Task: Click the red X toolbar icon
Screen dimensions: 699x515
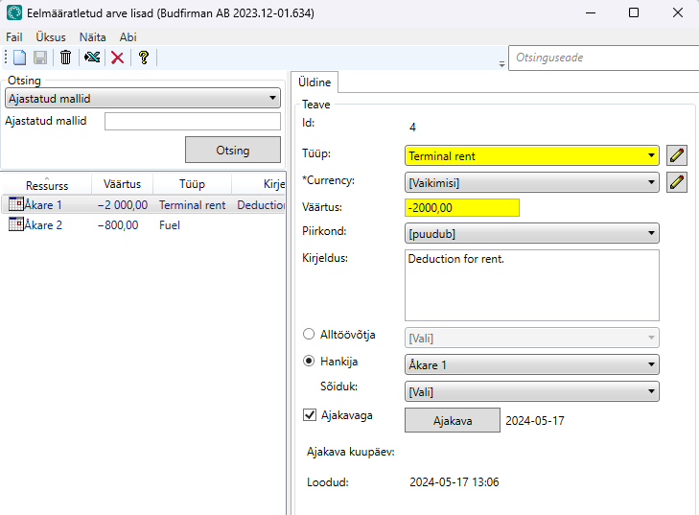Action: tap(117, 58)
